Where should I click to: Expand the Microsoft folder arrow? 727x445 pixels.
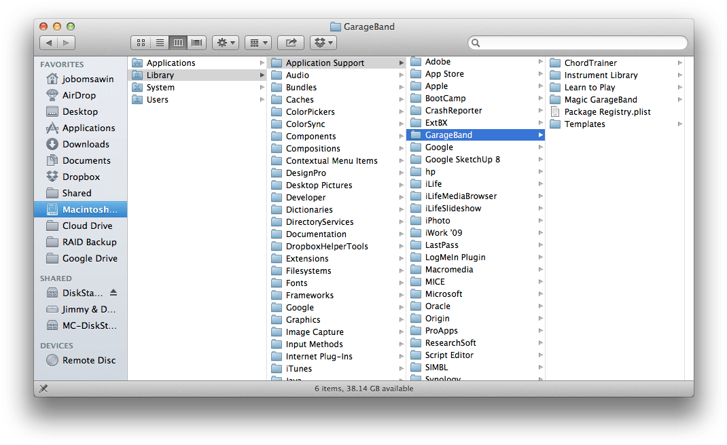click(x=541, y=294)
